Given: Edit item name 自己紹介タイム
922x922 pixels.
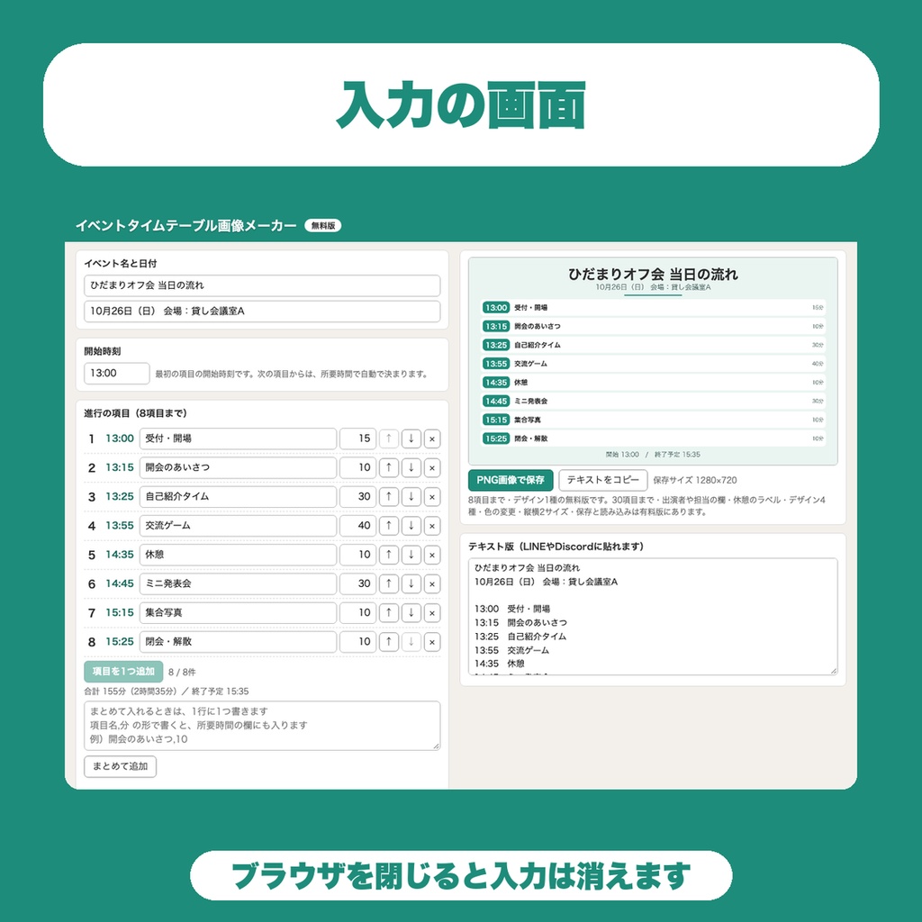Looking at the screenshot, I should click(x=238, y=496).
